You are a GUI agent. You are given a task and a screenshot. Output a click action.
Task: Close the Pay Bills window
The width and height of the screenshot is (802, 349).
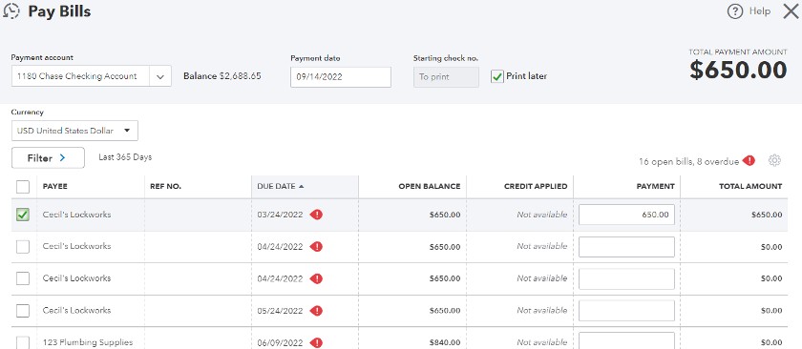click(x=791, y=11)
